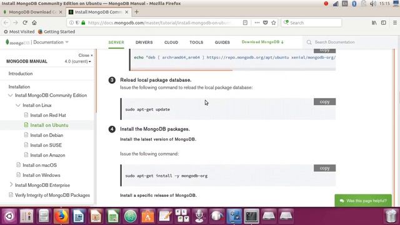Open the Ubuntu dash launcher icon
This screenshot has width=400, height=225.
(9, 216)
